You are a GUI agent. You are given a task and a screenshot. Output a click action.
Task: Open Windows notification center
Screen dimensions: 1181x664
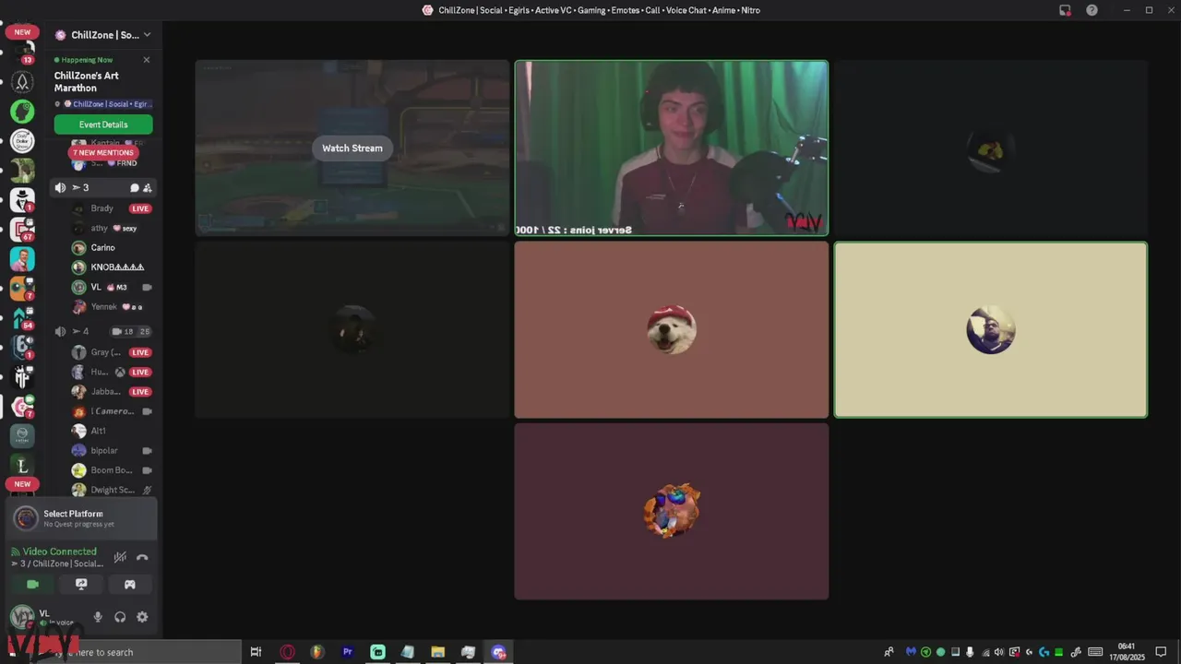click(1161, 652)
